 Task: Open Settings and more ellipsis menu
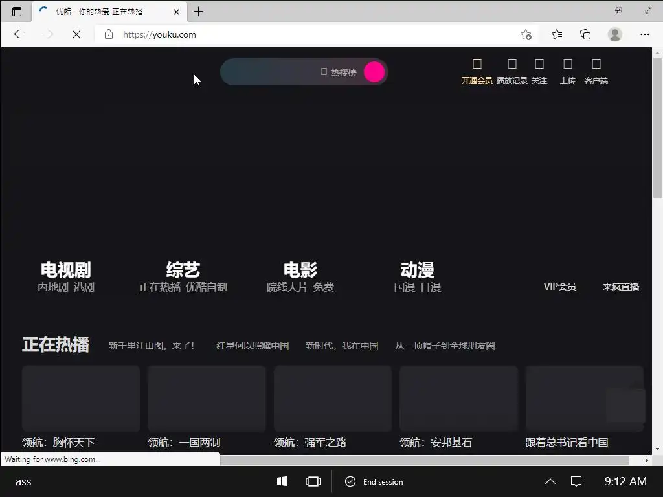pos(644,34)
